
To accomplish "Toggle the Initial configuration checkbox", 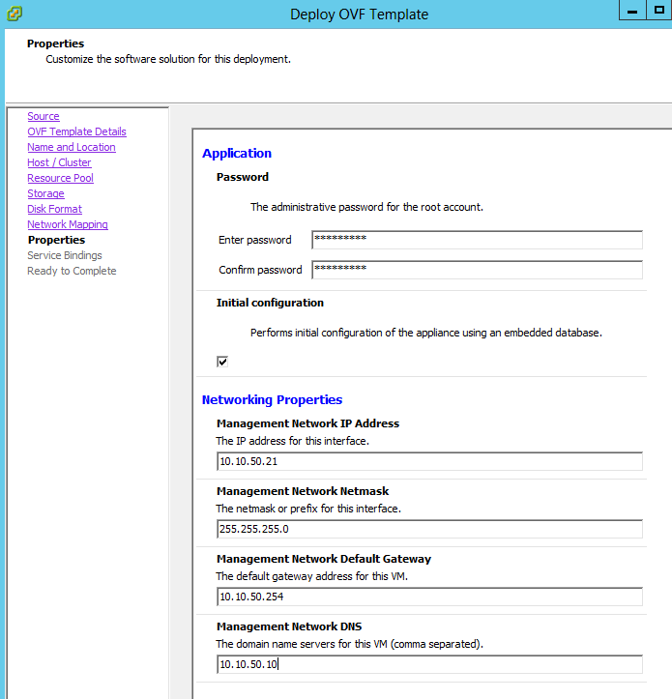I will [x=222, y=362].
